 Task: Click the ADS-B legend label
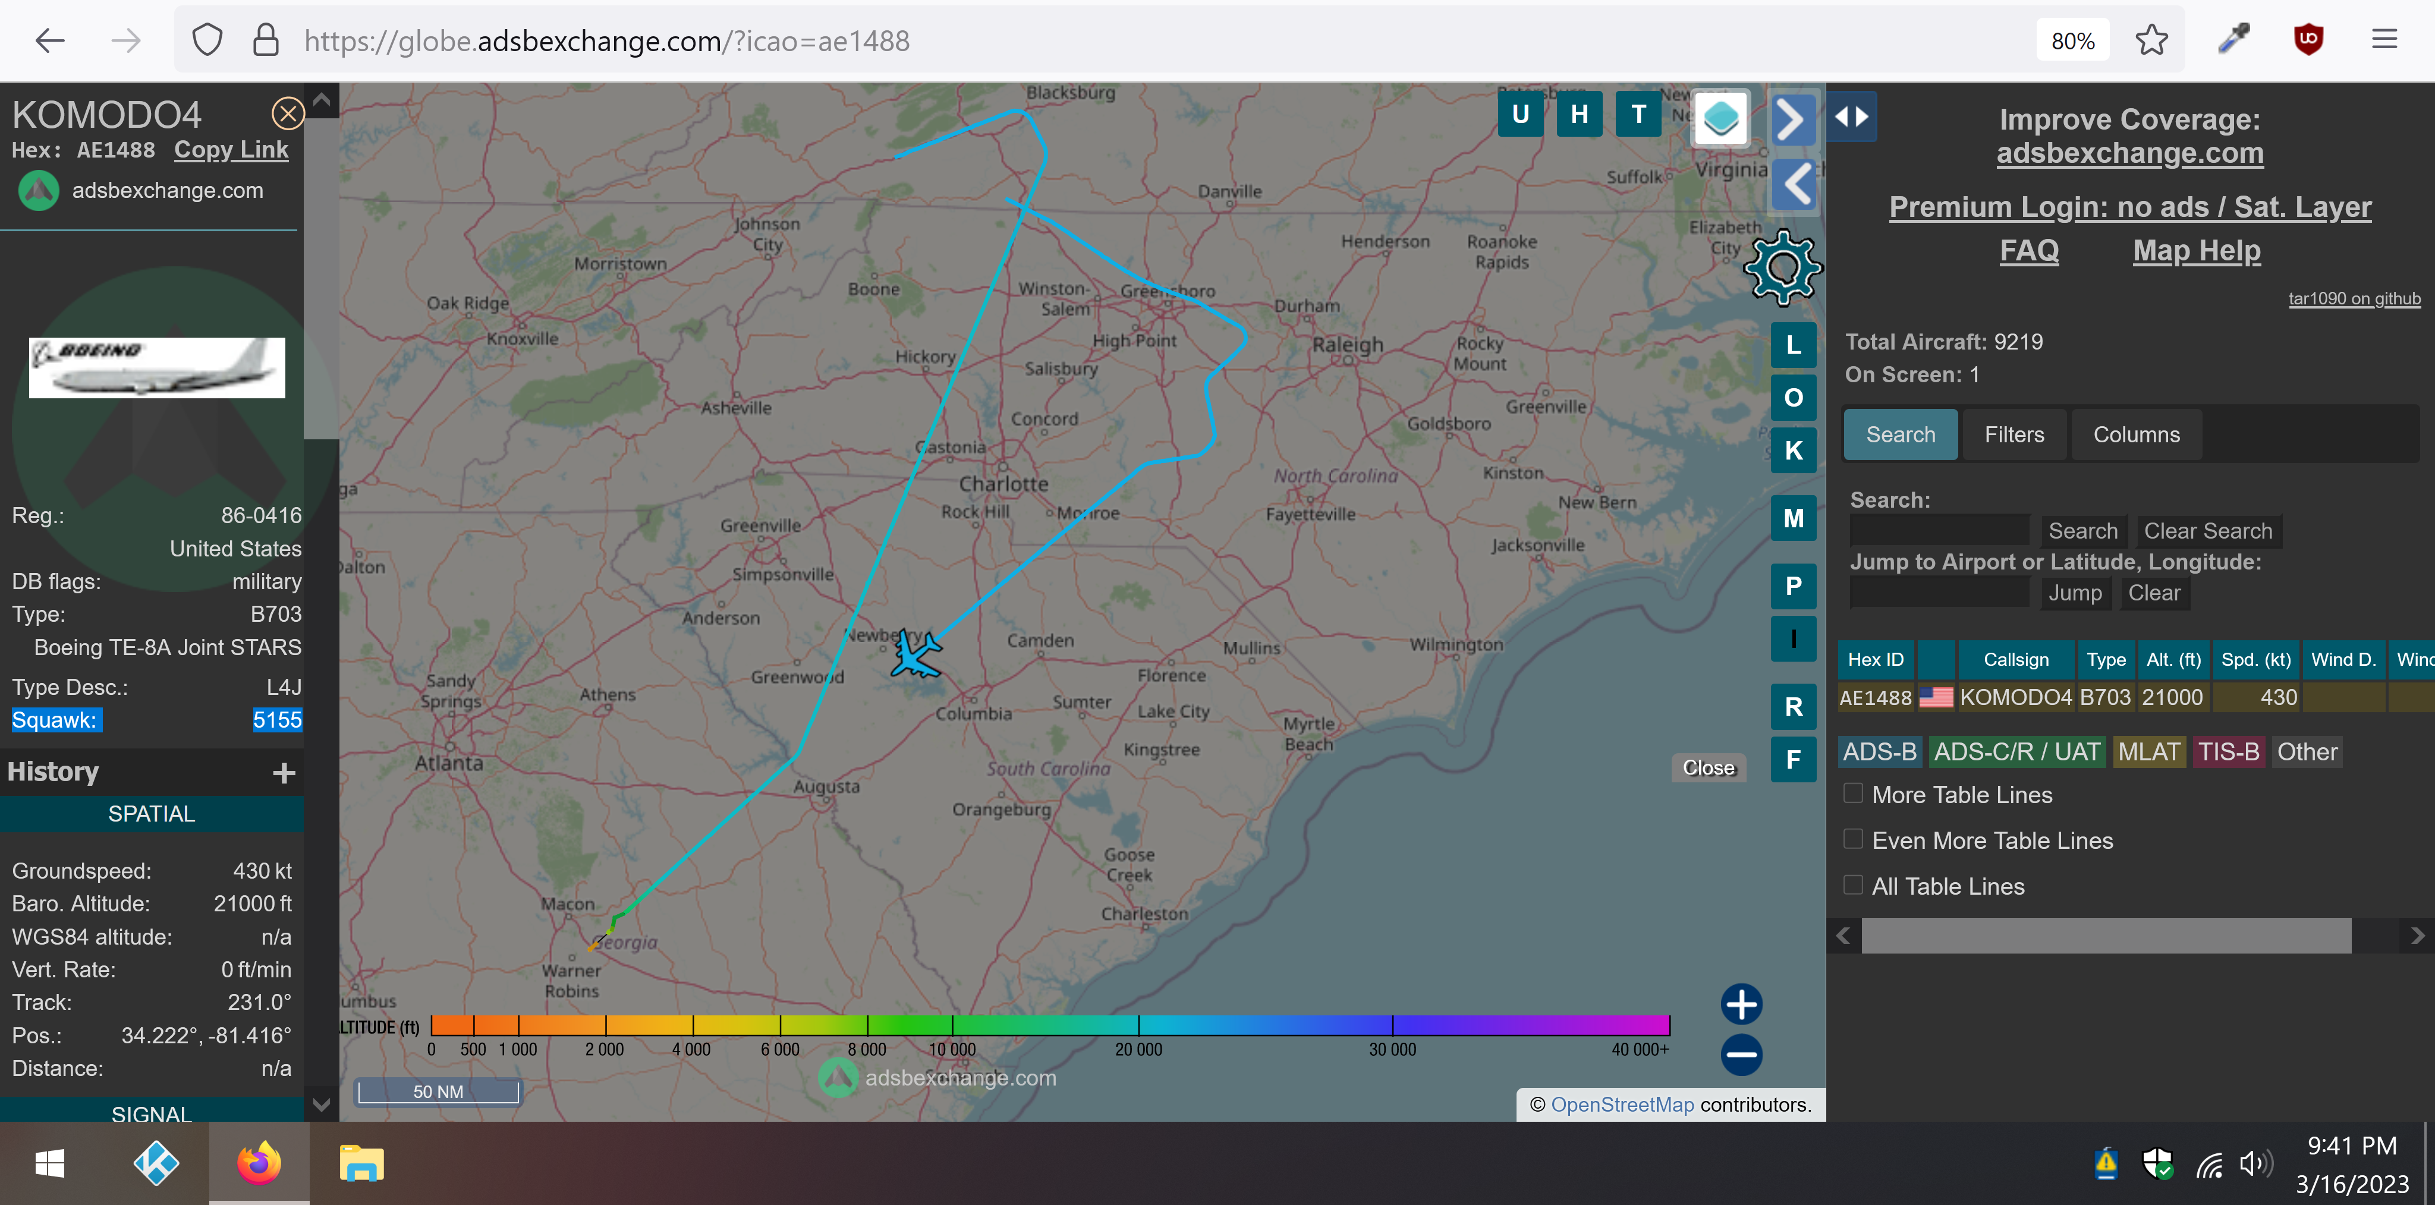coord(1879,752)
